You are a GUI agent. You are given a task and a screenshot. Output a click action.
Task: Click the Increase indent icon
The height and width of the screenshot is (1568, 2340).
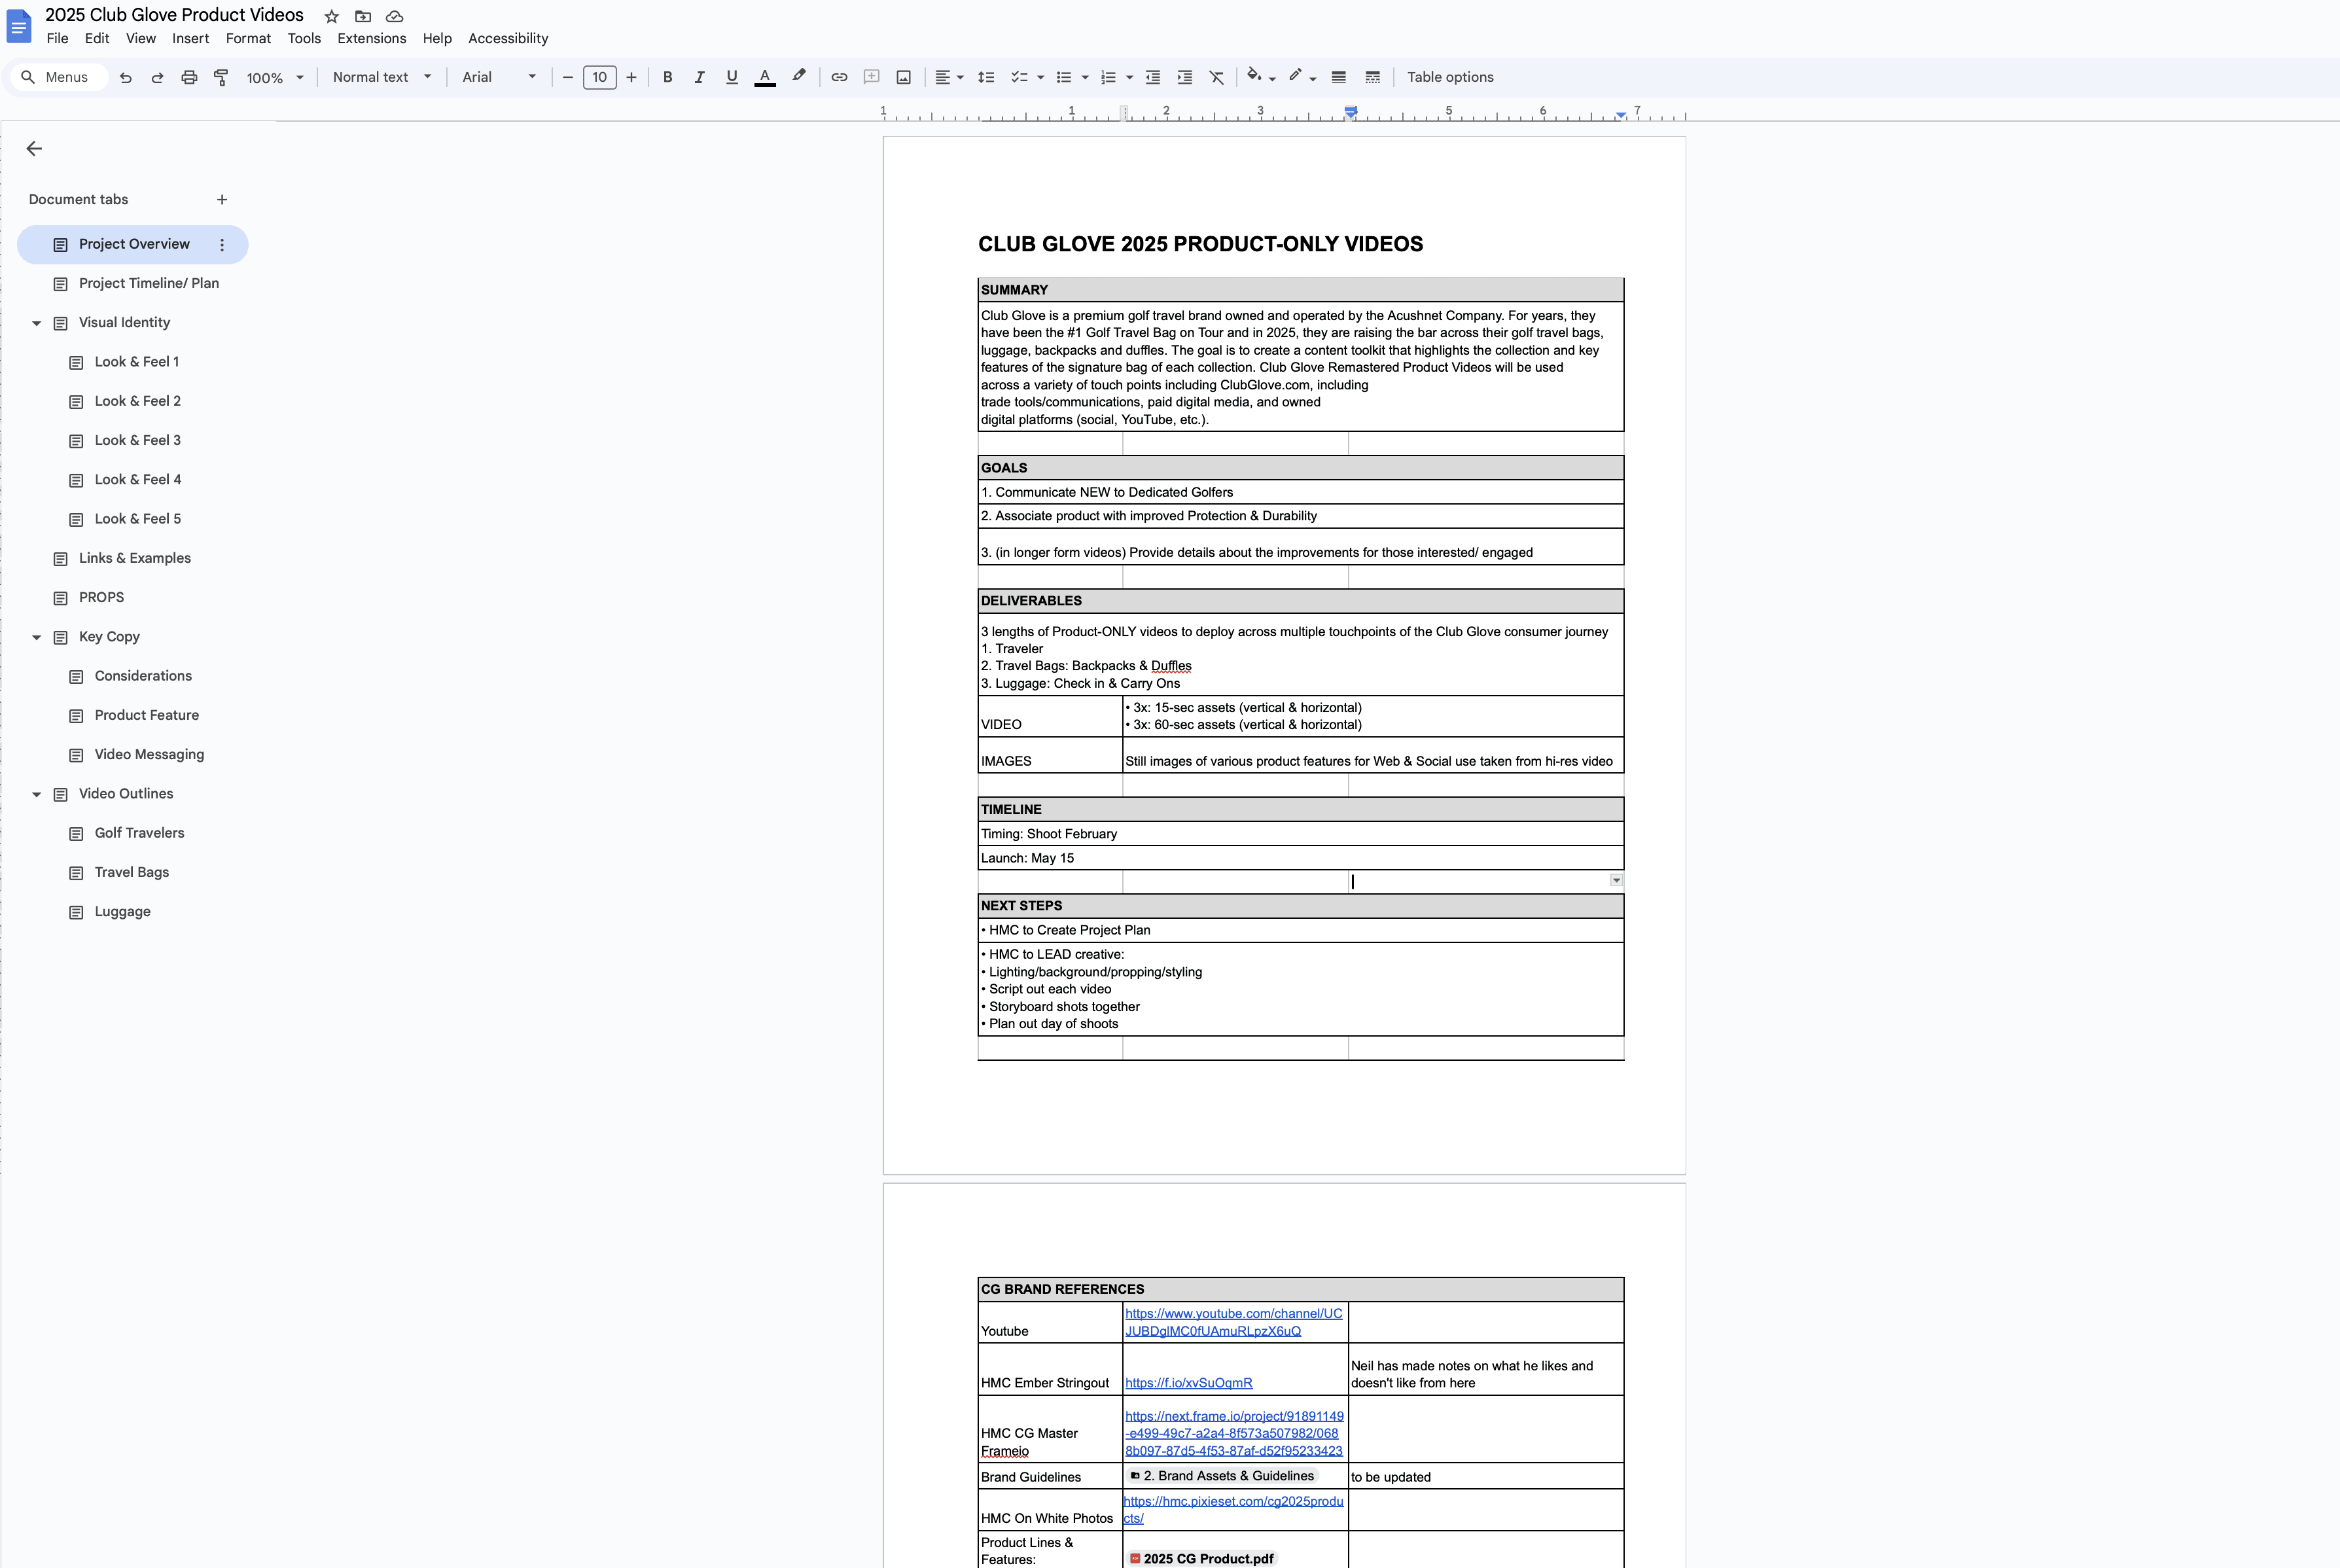click(1184, 77)
